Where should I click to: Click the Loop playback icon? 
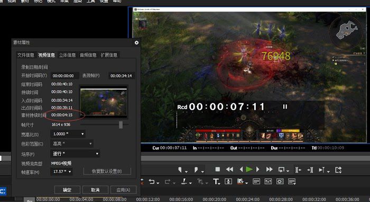[x=281, y=169]
